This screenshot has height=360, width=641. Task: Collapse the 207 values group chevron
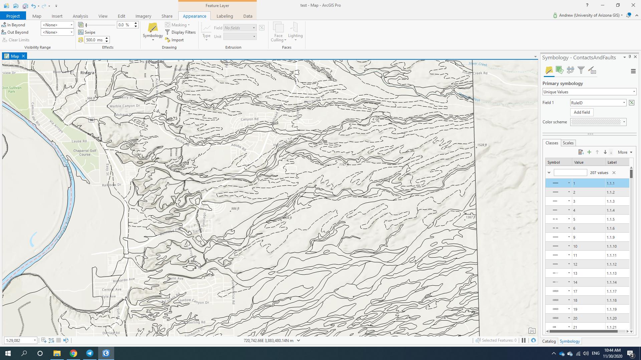[549, 173]
